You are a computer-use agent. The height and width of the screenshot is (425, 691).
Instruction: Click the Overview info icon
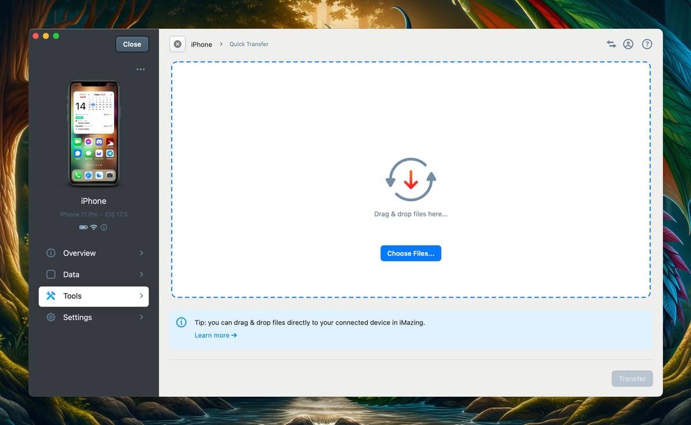pos(51,253)
